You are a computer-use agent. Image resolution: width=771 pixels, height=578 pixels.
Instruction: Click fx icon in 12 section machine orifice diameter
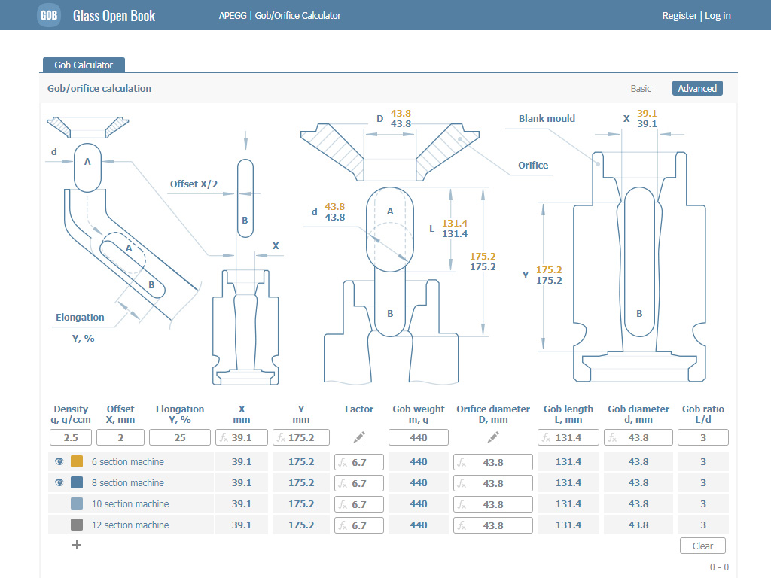click(x=461, y=525)
